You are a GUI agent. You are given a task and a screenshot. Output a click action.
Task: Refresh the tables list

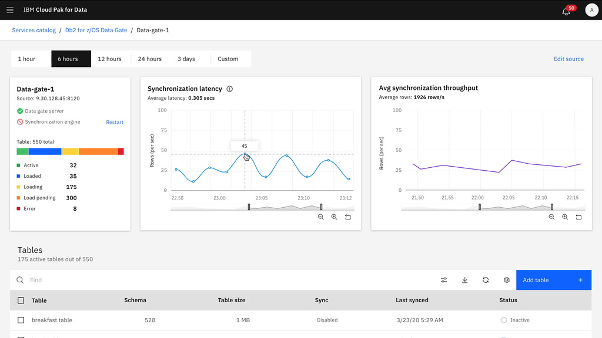tap(486, 280)
